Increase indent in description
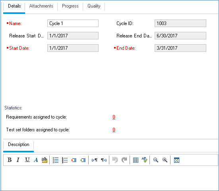The width and height of the screenshot is (219, 191). click(74, 160)
